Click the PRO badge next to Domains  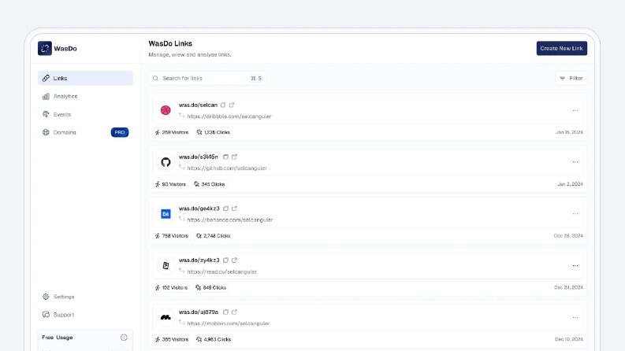point(120,132)
